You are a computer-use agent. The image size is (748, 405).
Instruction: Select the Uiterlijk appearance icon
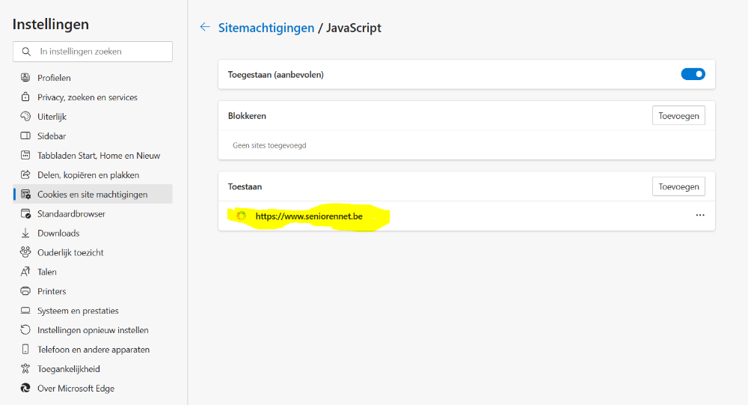point(25,117)
